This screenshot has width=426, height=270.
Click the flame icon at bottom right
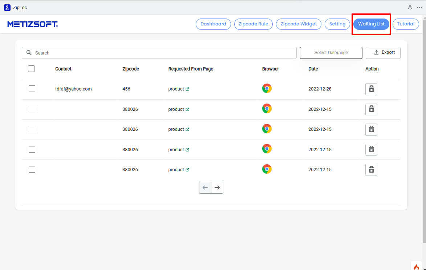[416, 266]
